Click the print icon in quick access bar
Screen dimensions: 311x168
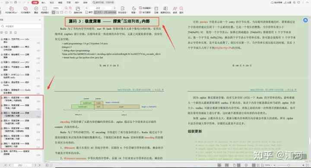(x=16, y=3)
